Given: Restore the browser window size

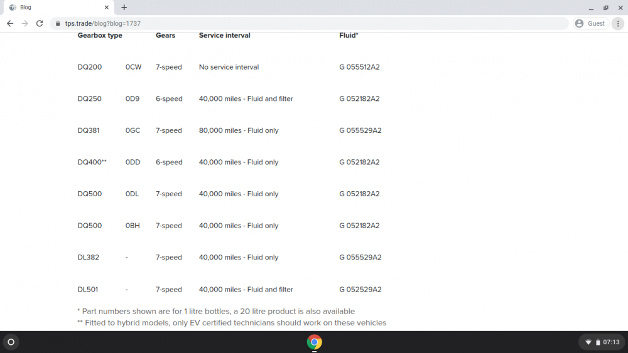Looking at the screenshot, I should (x=606, y=8).
